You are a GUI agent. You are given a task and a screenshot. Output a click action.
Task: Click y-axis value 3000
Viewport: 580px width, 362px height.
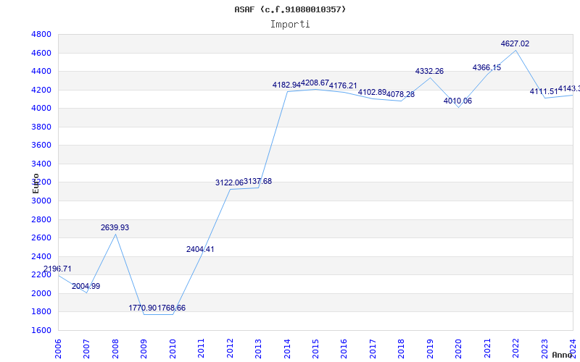point(41,201)
